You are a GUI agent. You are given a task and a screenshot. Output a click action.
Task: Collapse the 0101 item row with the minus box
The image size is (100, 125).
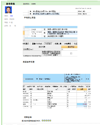tap(24, 79)
